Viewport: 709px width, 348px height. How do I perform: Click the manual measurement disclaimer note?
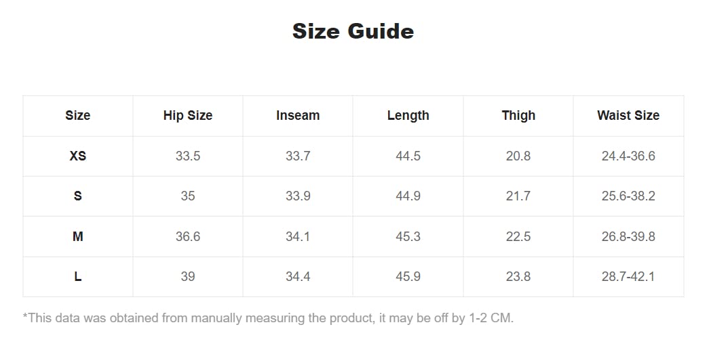[x=268, y=318]
